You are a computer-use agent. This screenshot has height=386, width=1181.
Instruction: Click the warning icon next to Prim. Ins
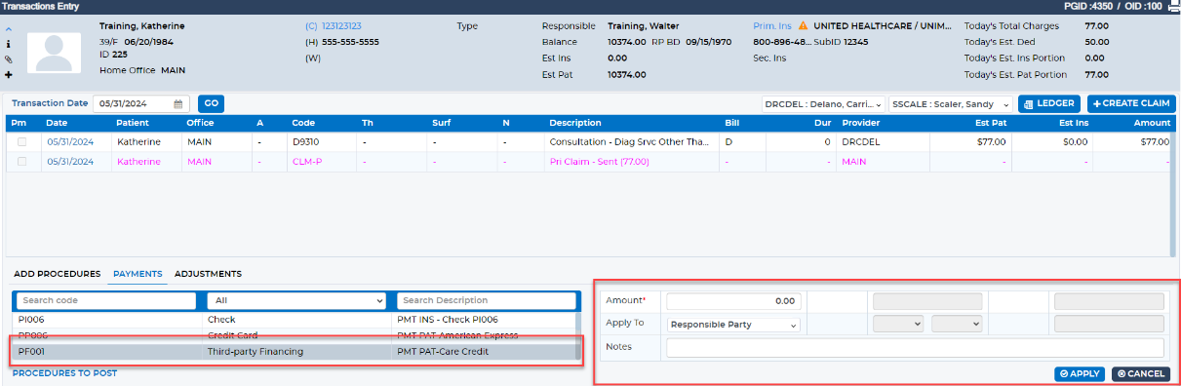point(804,26)
